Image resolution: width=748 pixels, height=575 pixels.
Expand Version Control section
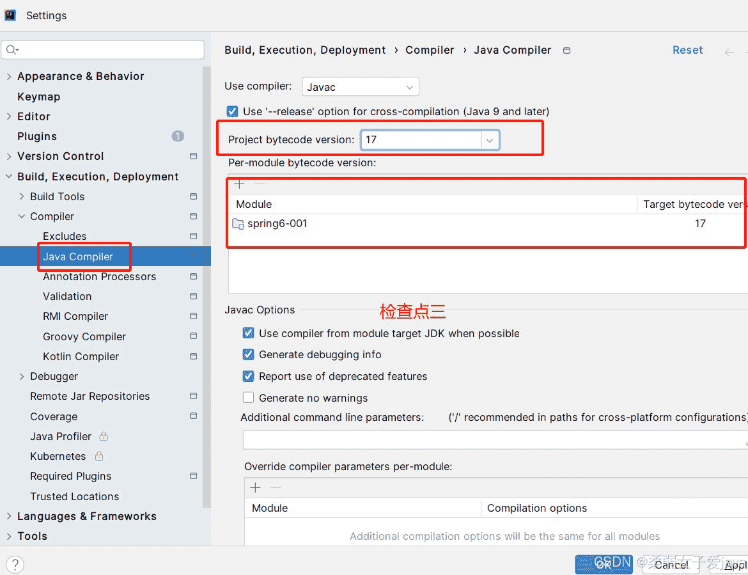[8, 156]
